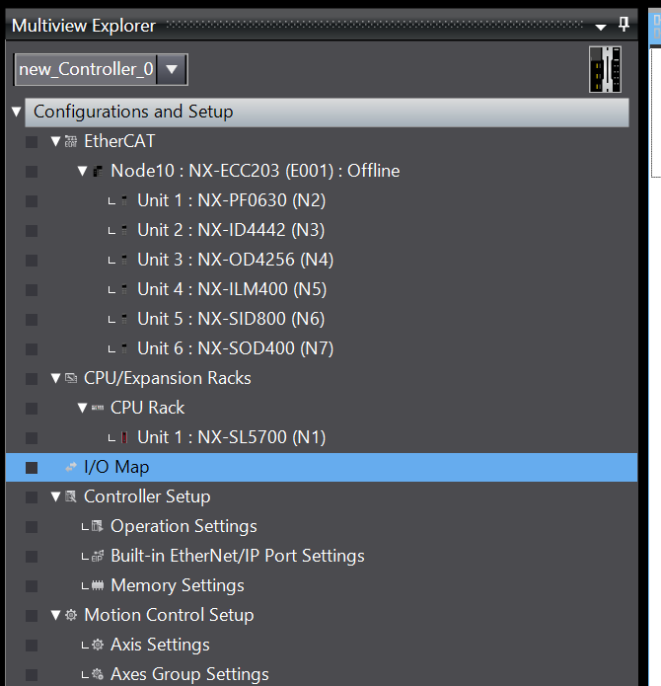Open the Multiview Explorer panel options menu arrow
The image size is (661, 686).
(x=601, y=27)
